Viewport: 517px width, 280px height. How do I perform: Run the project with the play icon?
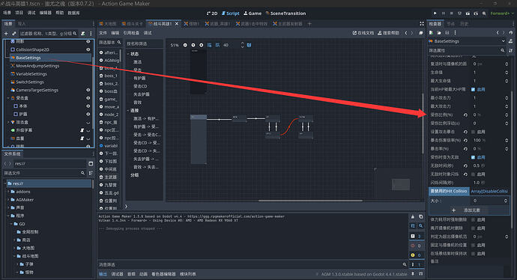coord(435,13)
